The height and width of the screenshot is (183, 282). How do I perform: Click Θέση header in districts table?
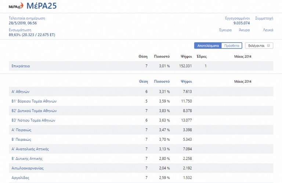point(143,82)
